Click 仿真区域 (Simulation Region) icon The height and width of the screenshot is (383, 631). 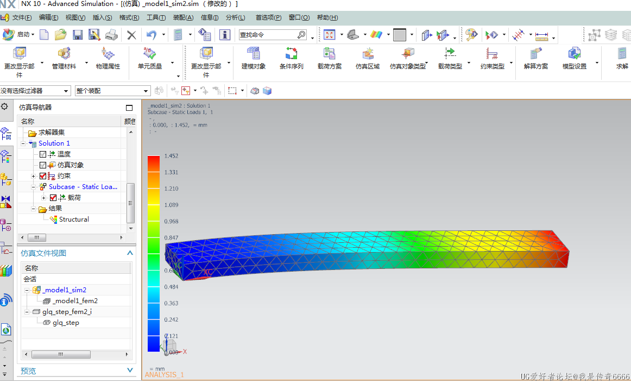(368, 58)
